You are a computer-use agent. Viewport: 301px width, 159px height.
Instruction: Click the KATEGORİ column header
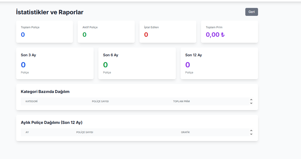(32, 101)
